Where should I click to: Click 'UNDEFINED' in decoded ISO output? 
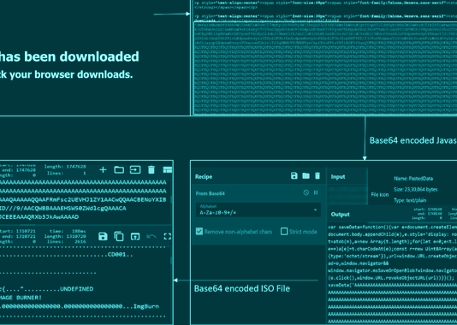[77, 289]
